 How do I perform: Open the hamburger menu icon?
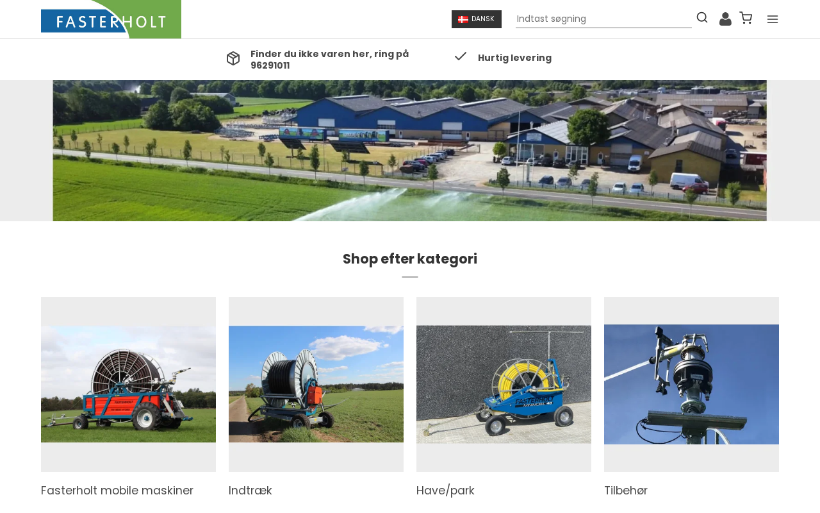[773, 19]
